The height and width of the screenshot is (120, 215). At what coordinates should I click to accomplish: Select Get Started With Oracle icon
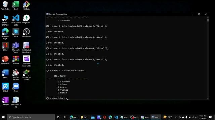coord(27,47)
